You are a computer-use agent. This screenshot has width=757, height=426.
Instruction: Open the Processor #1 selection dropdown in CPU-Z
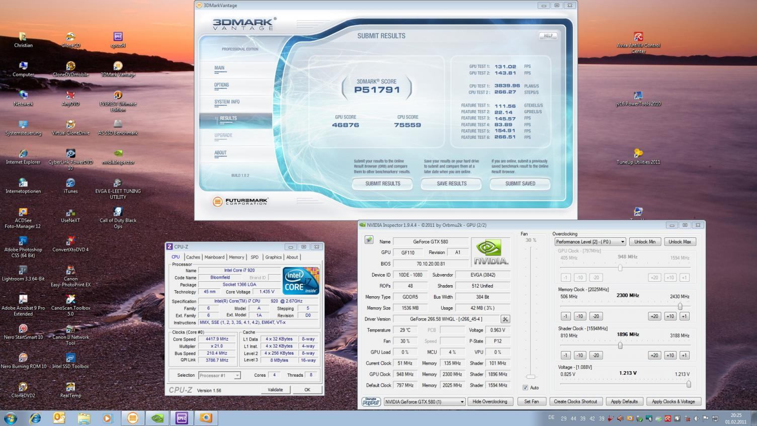[x=219, y=375]
